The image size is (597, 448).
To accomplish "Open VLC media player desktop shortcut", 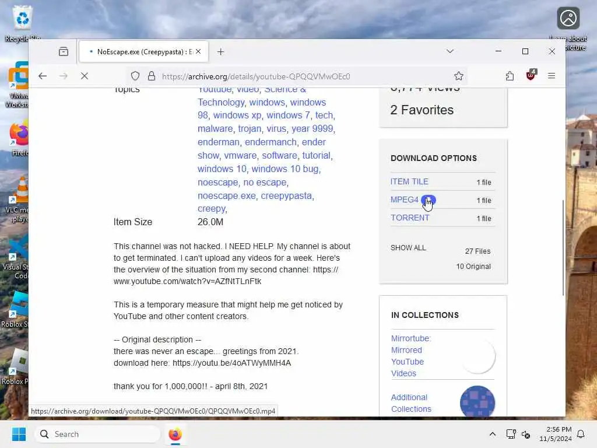I will coord(18,199).
